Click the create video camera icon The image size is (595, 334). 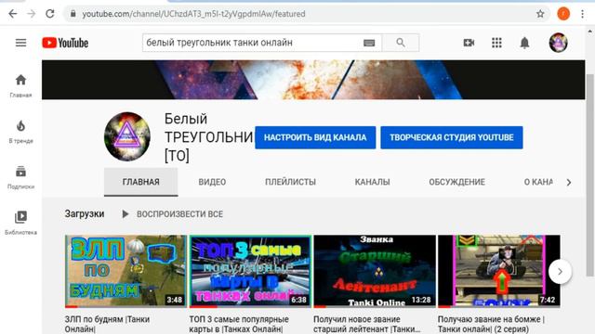469,43
